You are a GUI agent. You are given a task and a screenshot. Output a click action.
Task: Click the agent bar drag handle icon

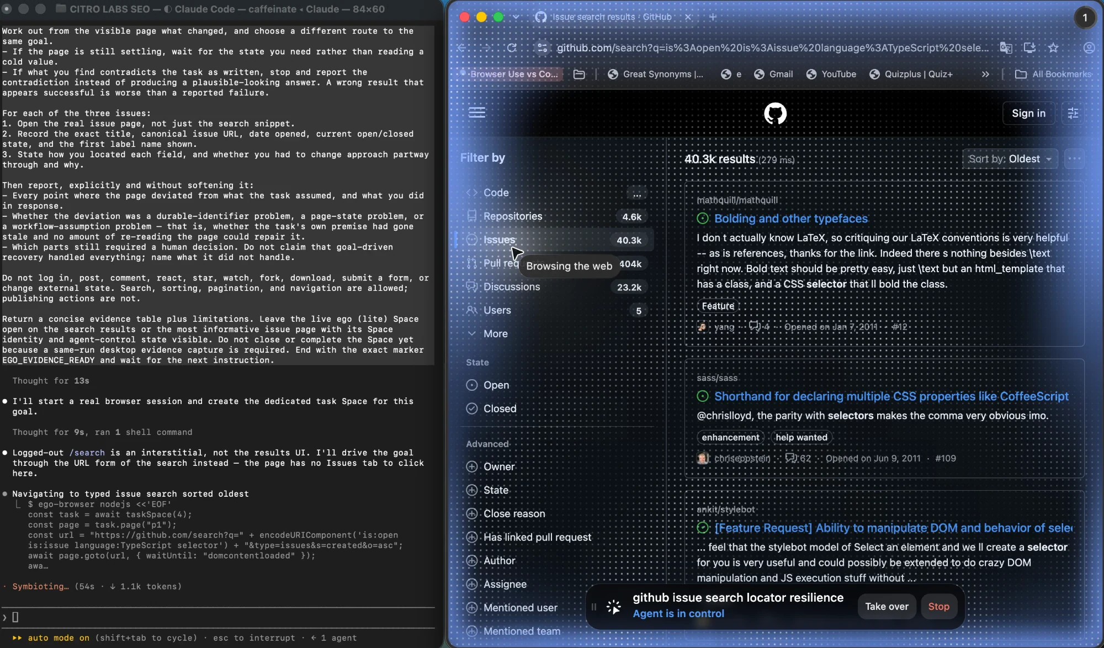pyautogui.click(x=594, y=607)
